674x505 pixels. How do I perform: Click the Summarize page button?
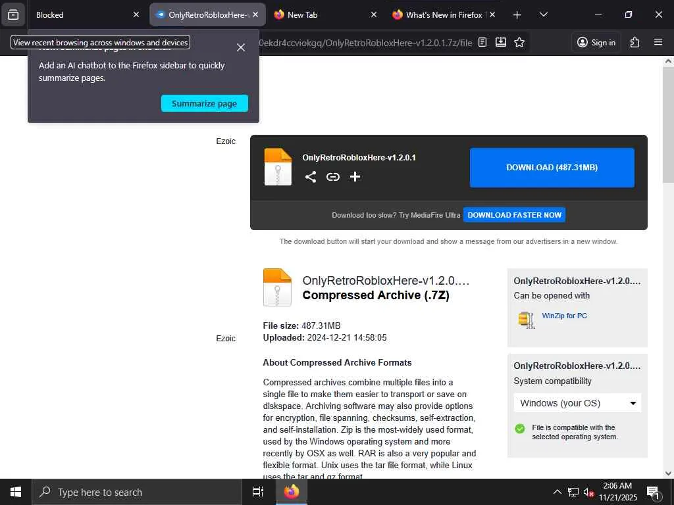tap(205, 103)
